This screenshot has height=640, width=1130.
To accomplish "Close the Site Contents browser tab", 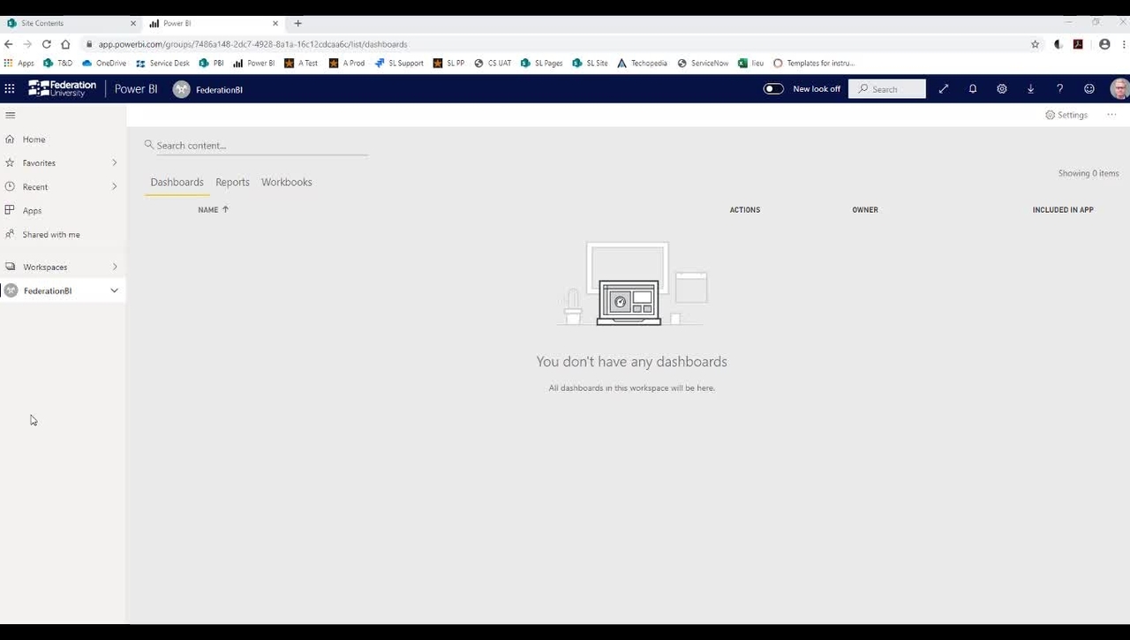I will point(133,23).
